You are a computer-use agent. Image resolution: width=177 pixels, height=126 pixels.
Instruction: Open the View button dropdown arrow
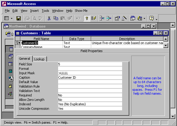[x=12, y=18]
